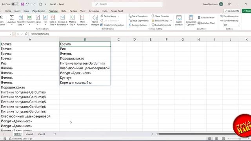Click Calculate Now
251x141 pixels.
[206, 18]
